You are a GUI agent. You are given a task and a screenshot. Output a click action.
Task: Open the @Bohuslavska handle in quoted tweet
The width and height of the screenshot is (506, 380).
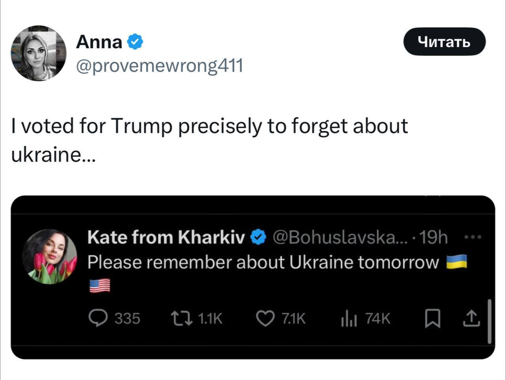pyautogui.click(x=340, y=237)
